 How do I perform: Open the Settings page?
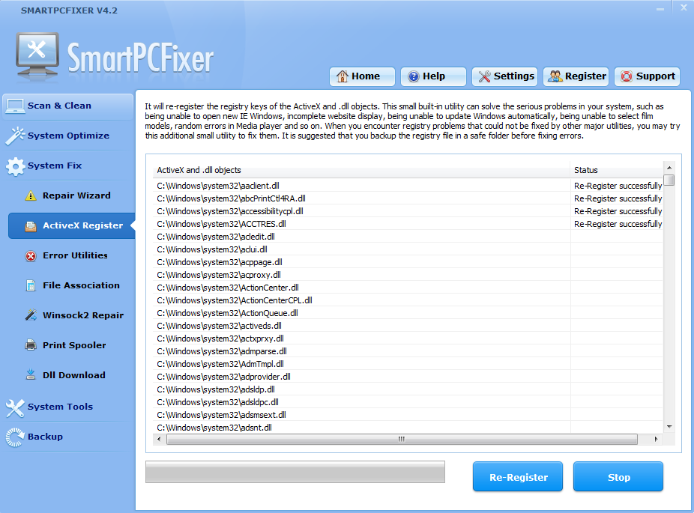click(504, 76)
